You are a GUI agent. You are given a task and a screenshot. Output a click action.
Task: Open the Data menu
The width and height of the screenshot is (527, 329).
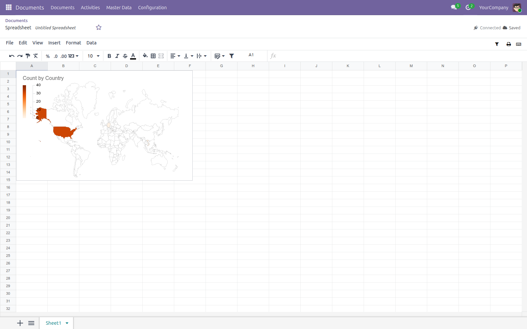pos(92,43)
